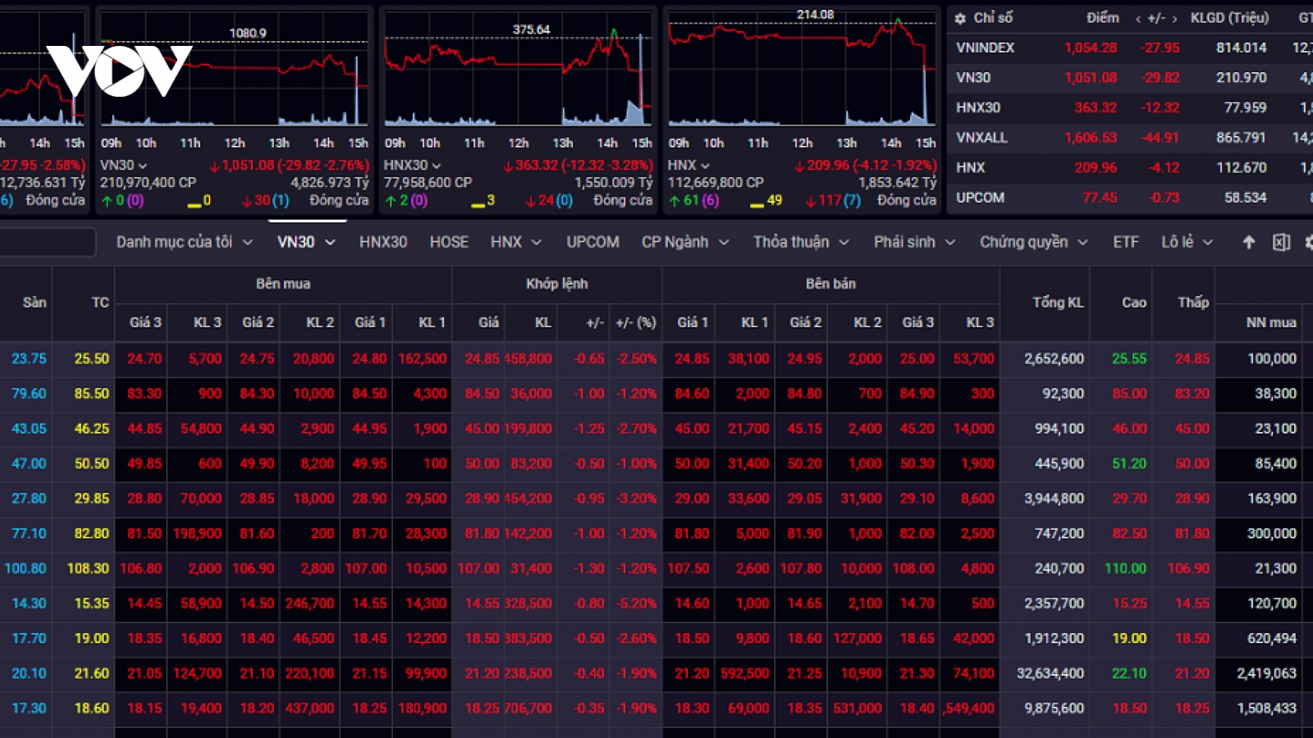Open the "Lô lẻ" dropdown
This screenshot has height=738, width=1313.
coord(1187,242)
